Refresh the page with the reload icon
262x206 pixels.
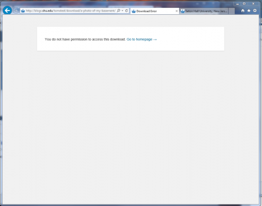pos(126,11)
